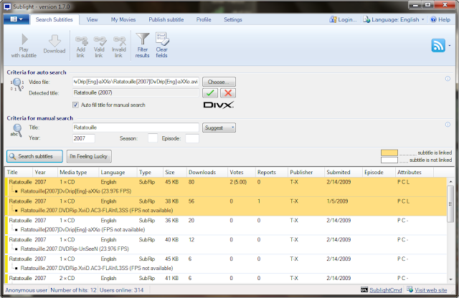Click the manual search abc magnifier icon
Image resolution: width=459 pixels, height=298 pixels.
(16, 130)
